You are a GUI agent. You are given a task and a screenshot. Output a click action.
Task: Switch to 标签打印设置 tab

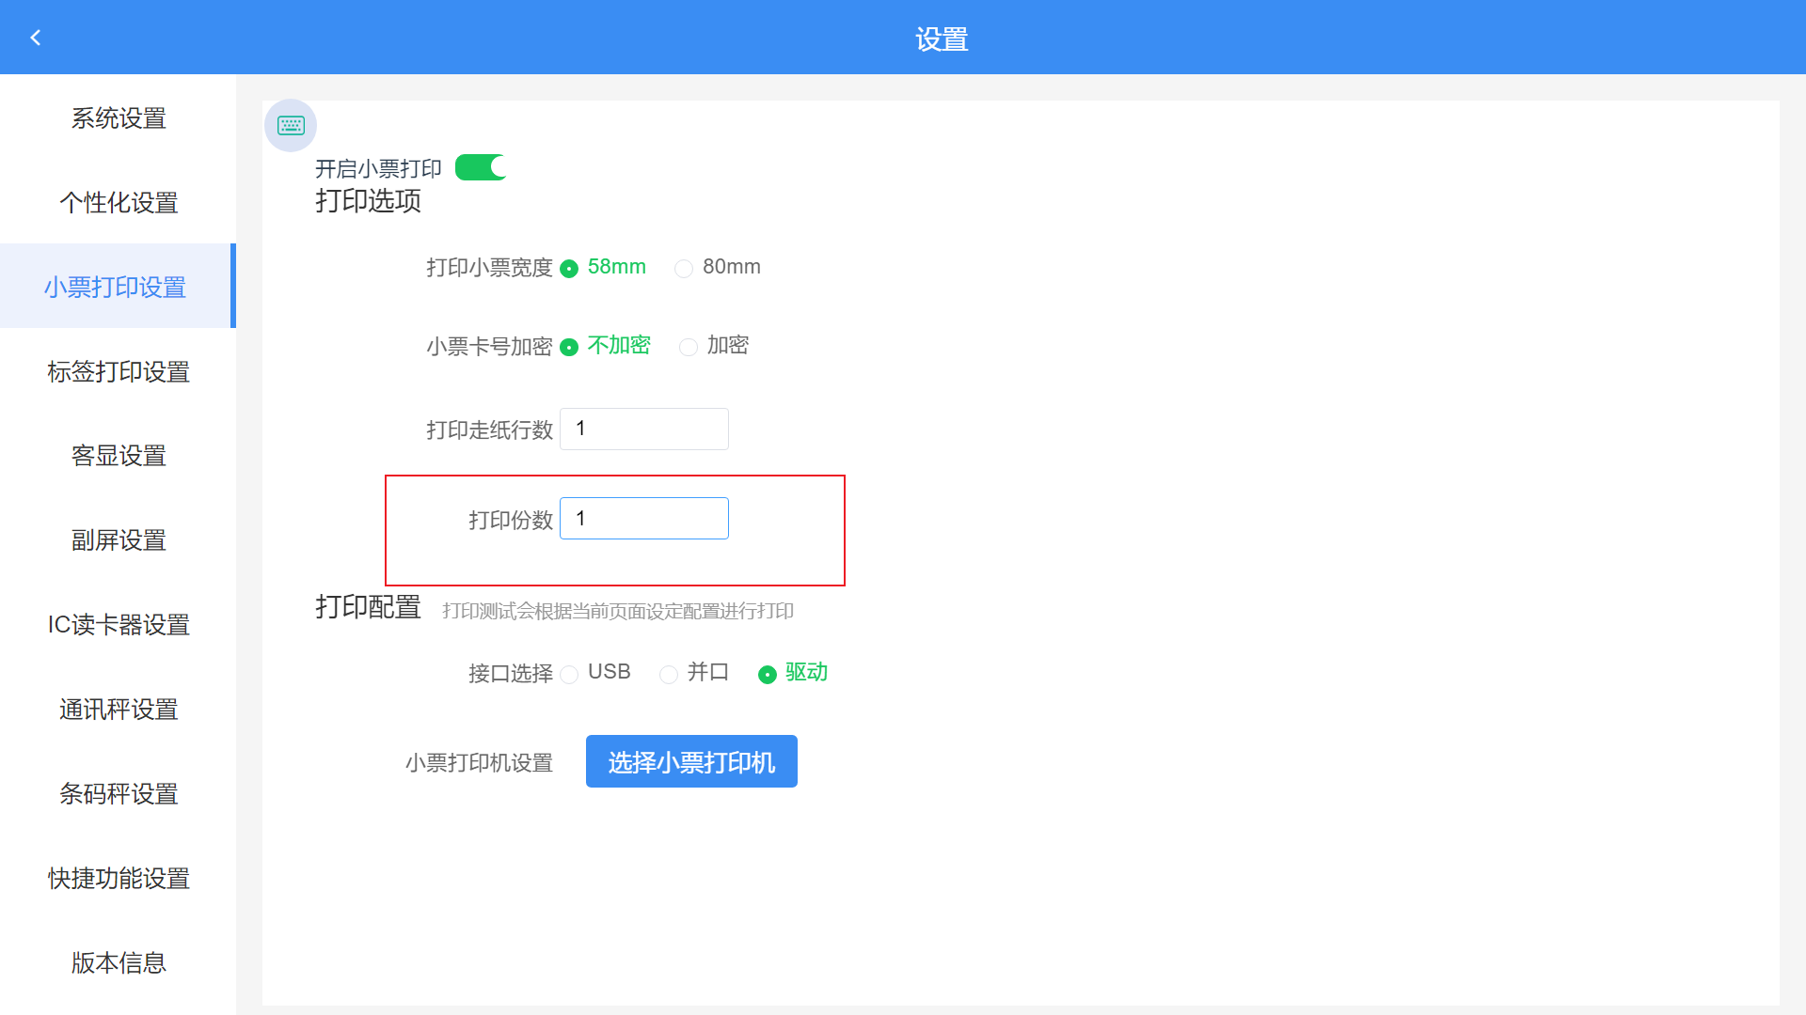pyautogui.click(x=119, y=372)
